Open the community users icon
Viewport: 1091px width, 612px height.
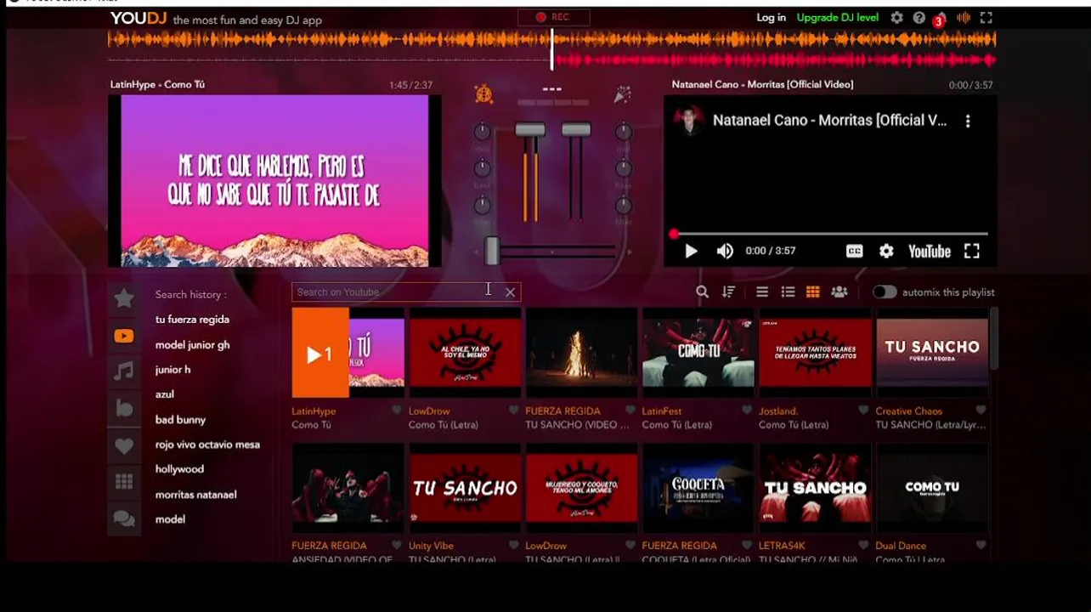(839, 292)
